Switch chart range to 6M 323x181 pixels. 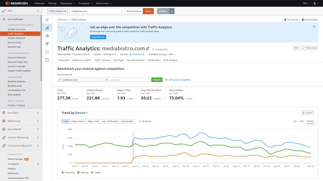click(x=295, y=121)
